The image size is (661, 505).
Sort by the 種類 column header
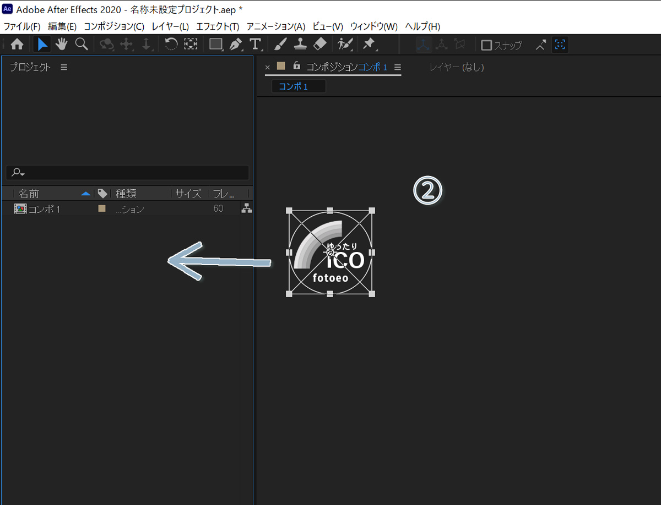click(x=126, y=194)
